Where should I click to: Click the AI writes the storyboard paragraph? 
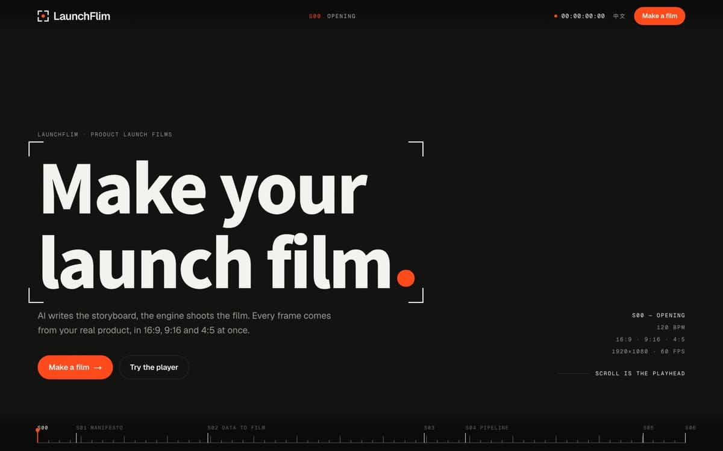(x=184, y=323)
